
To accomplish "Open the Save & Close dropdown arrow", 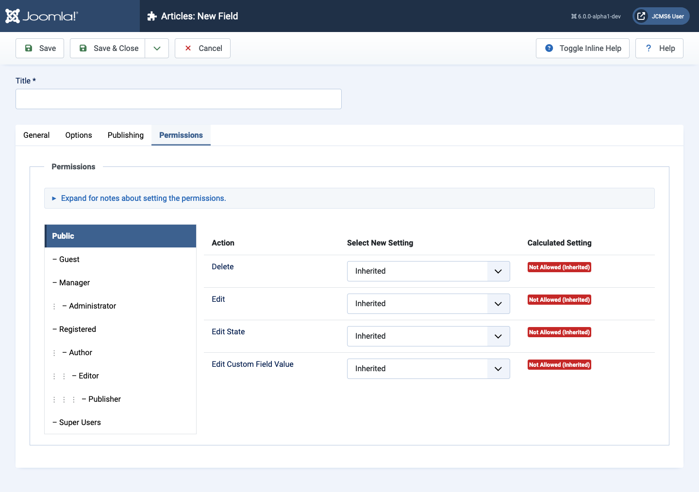I will click(157, 48).
